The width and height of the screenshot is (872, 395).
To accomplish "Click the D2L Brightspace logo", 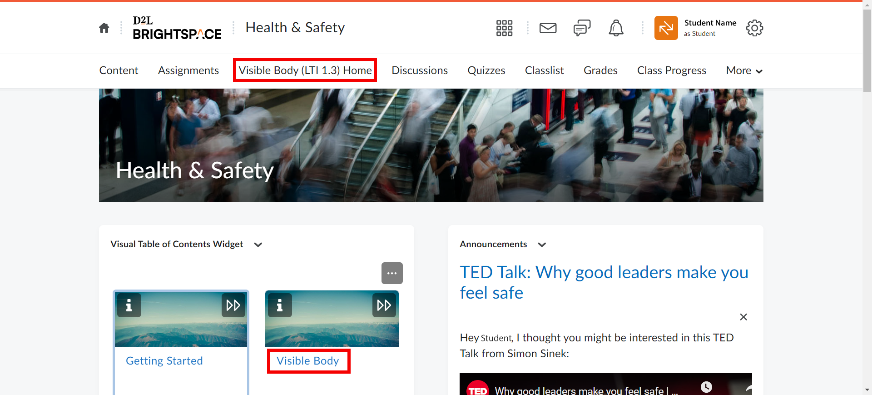I will (x=177, y=28).
